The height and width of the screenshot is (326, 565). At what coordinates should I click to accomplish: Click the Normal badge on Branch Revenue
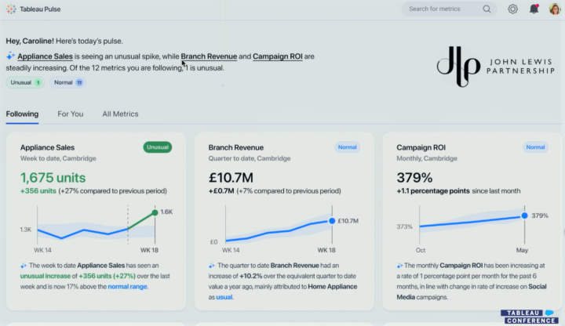pos(348,147)
